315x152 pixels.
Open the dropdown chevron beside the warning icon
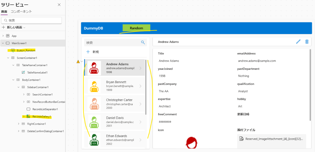click(x=82, y=62)
